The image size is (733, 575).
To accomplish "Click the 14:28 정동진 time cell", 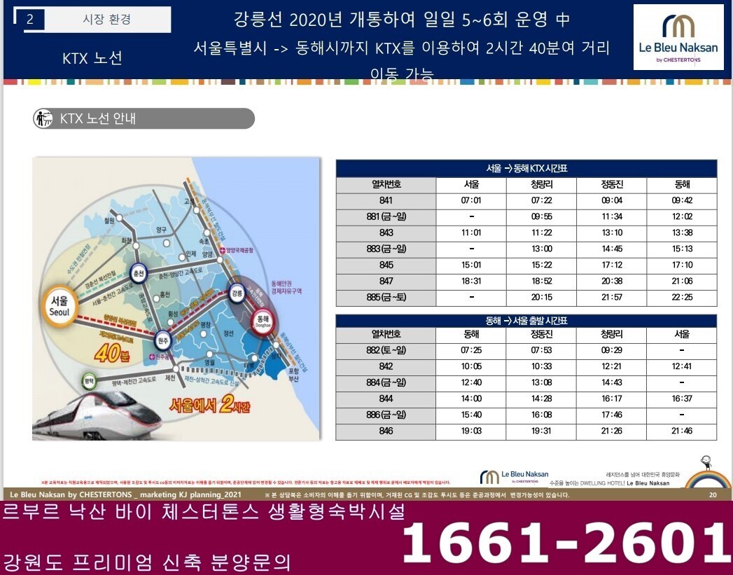I will (541, 399).
